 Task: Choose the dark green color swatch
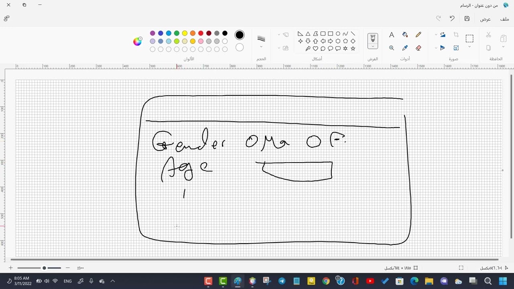point(177,33)
